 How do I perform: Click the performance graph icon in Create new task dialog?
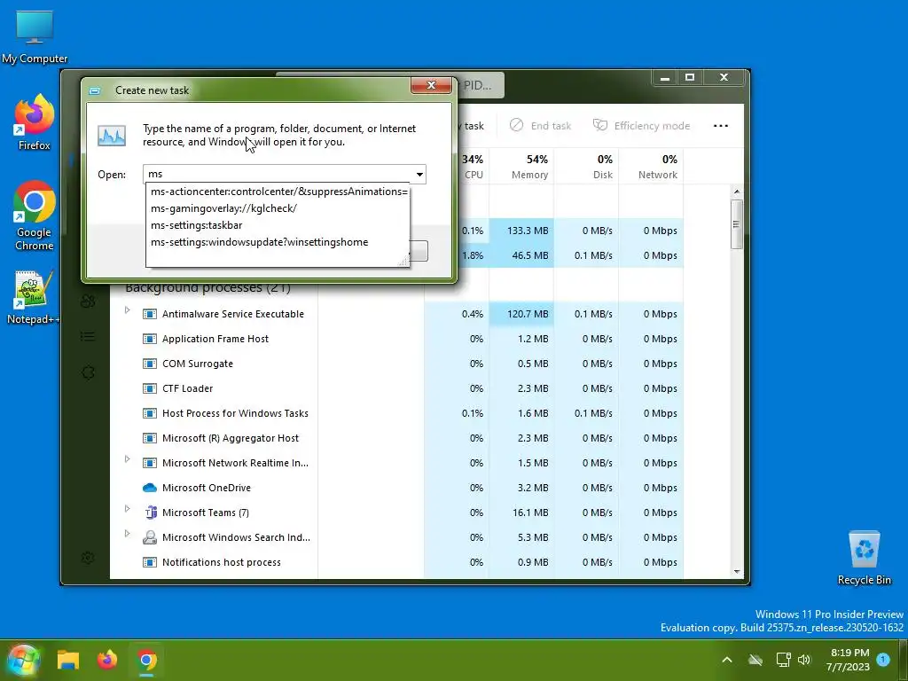point(112,136)
